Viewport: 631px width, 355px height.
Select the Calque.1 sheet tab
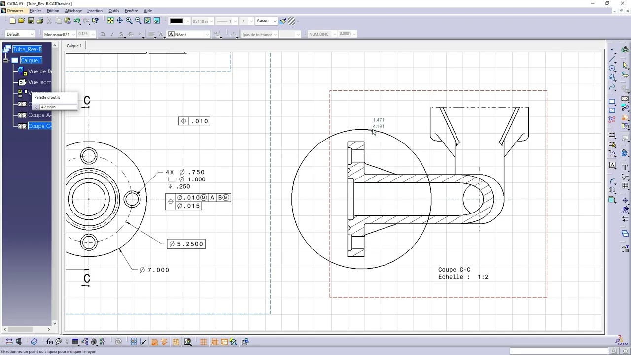[x=74, y=46]
